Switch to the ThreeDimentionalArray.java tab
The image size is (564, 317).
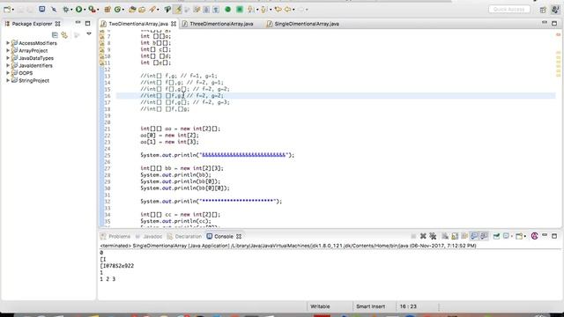(x=221, y=24)
